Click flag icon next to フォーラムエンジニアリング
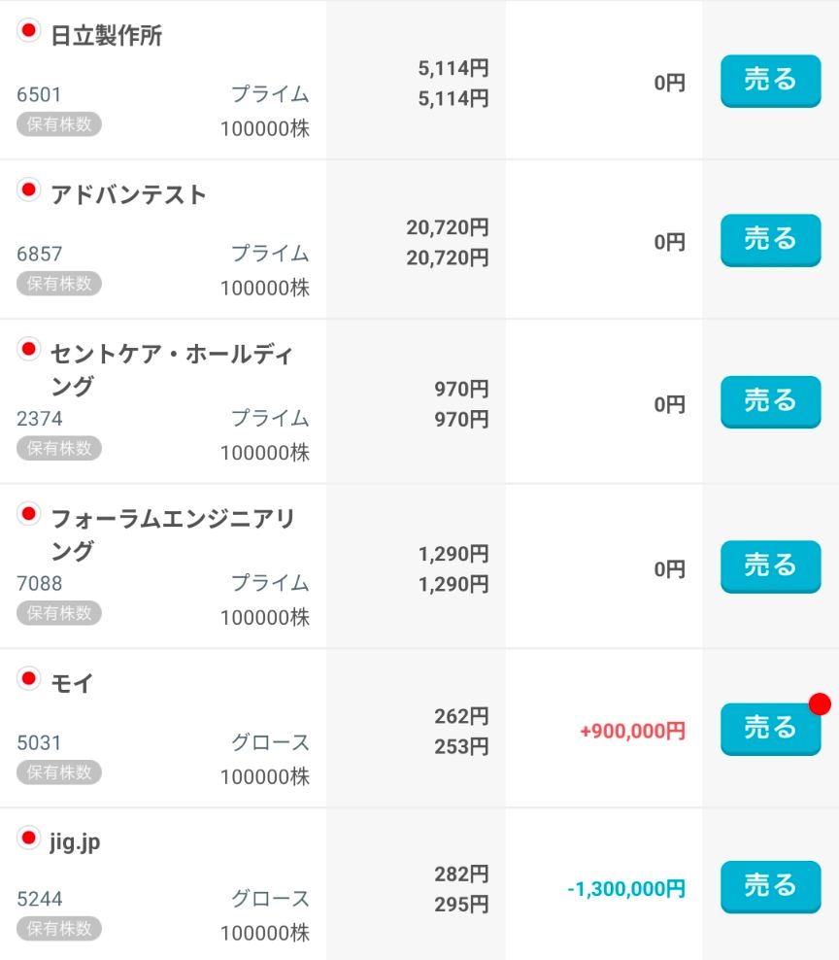This screenshot has width=839, height=960. [28, 514]
